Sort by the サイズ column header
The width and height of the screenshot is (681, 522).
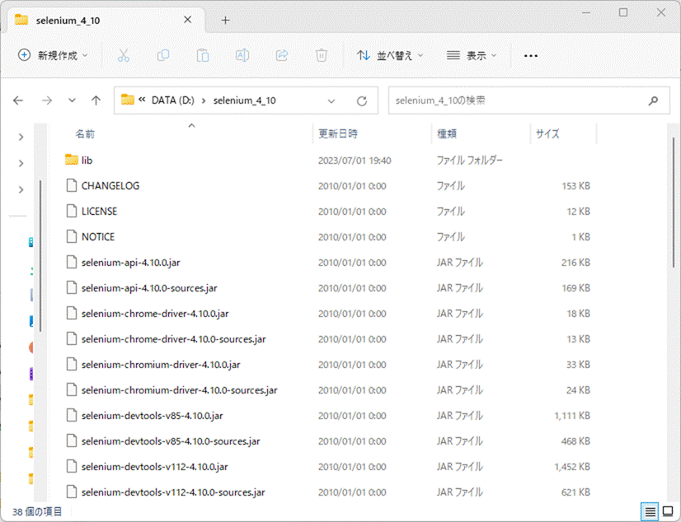547,133
